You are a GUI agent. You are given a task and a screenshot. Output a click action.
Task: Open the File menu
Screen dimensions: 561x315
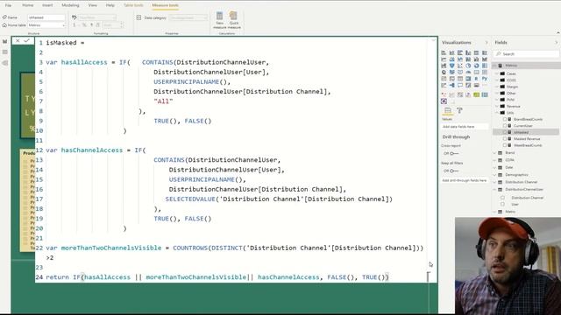point(8,5)
